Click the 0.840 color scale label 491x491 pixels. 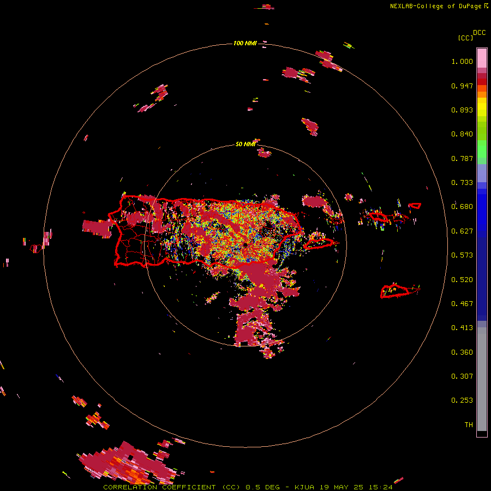(462, 134)
